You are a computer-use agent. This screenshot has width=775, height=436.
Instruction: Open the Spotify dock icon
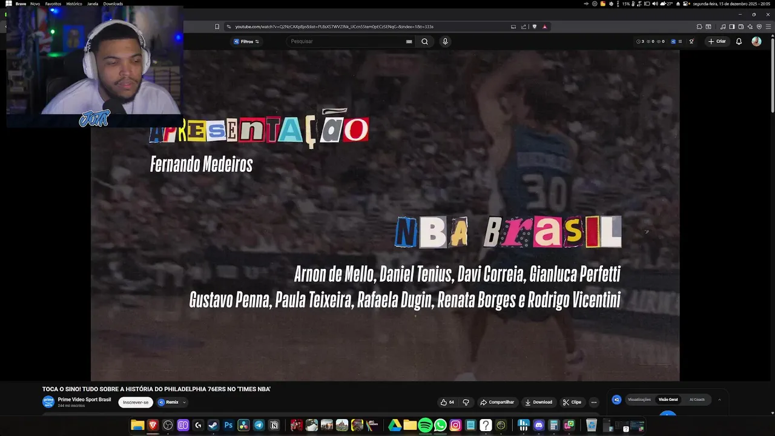point(425,425)
